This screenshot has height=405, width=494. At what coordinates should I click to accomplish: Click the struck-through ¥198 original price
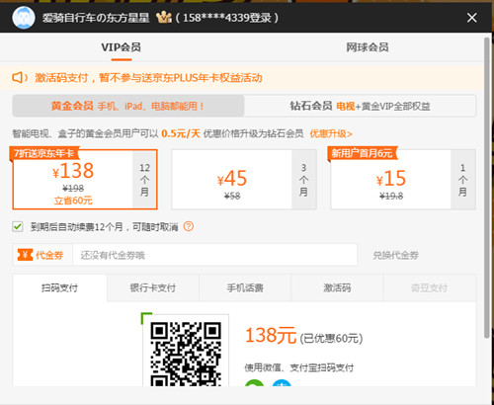click(x=73, y=188)
